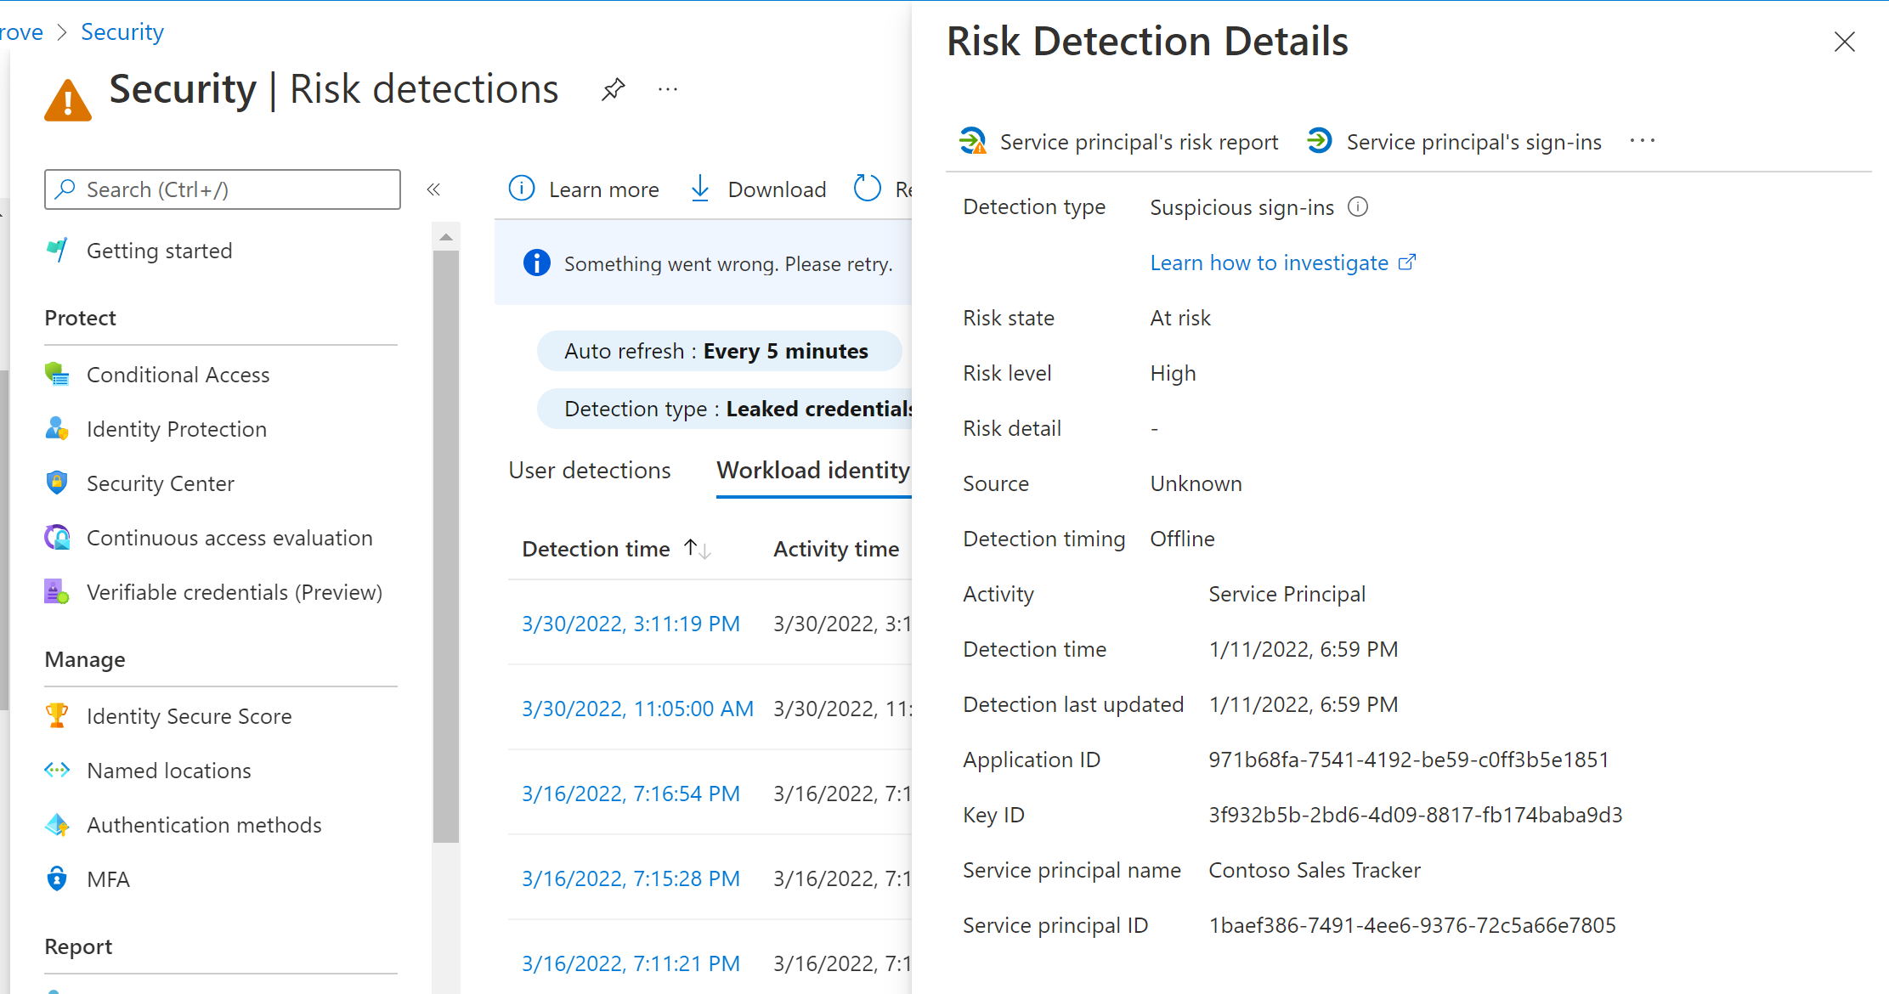1889x994 pixels.
Task: Click the Named locations icon
Action: pos(59,771)
